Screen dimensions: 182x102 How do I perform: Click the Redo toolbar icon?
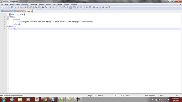(39, 7)
